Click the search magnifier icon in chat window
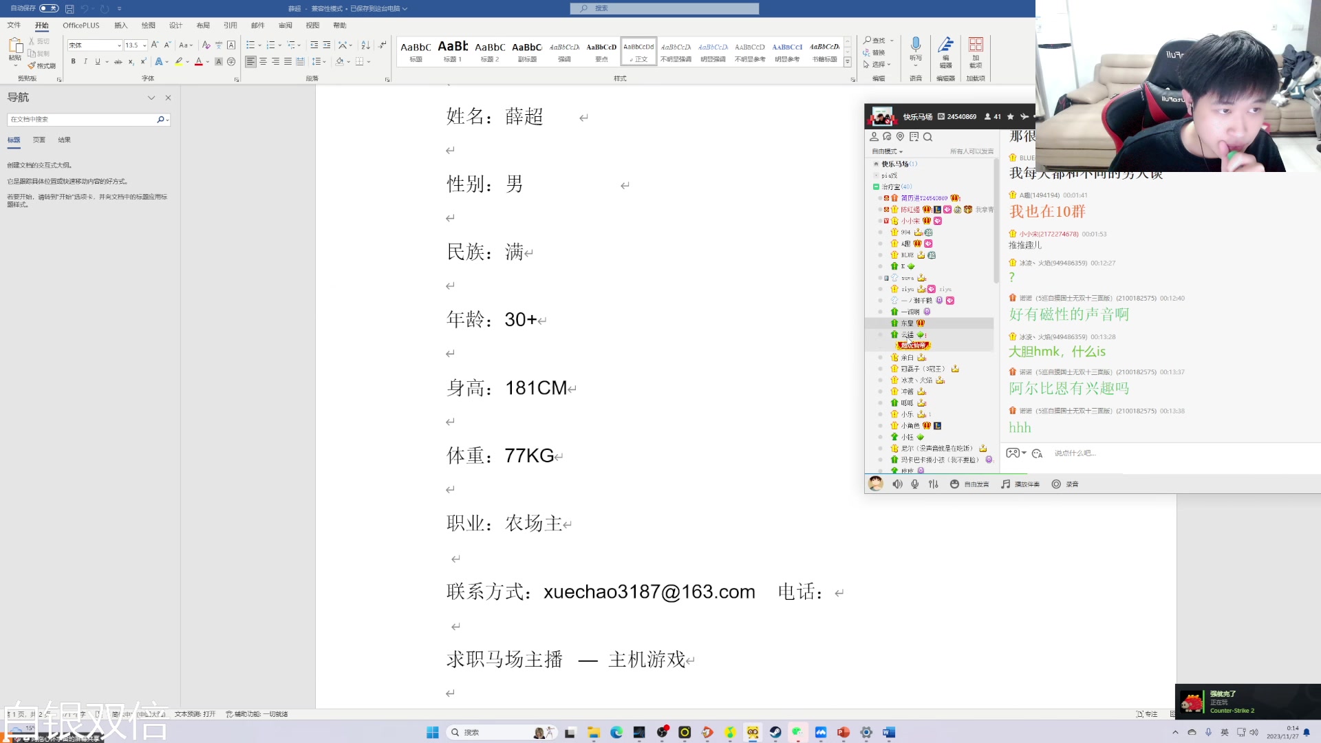Viewport: 1321px width, 743px height. tap(927, 137)
